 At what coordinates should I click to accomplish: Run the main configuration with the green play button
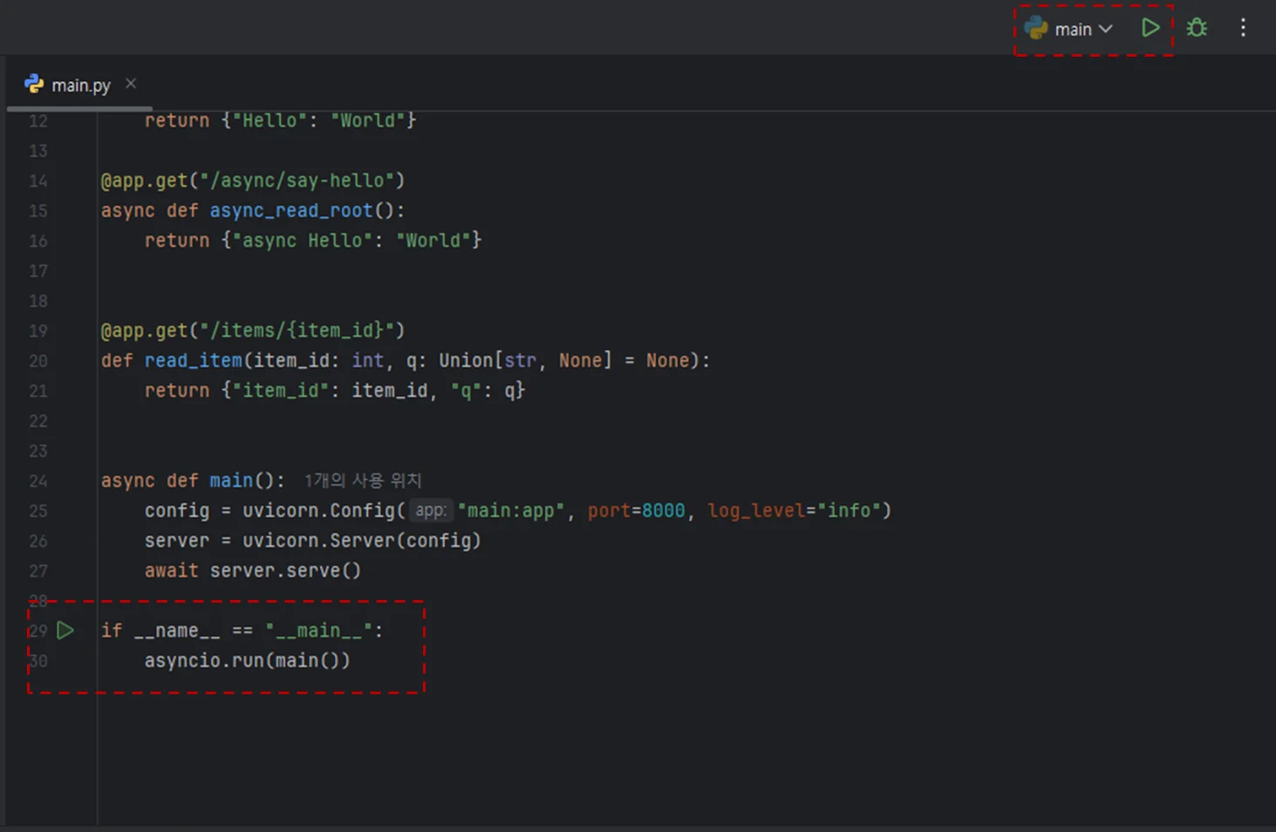pos(1150,28)
